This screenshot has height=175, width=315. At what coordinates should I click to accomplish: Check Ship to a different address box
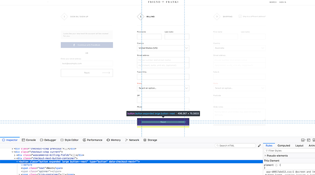[240, 17]
